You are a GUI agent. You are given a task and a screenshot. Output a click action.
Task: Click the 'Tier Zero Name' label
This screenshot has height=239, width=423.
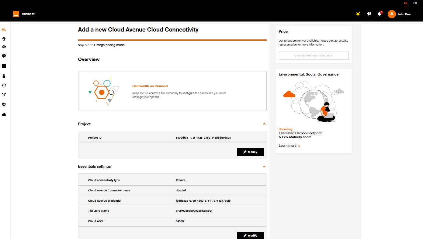(99, 211)
